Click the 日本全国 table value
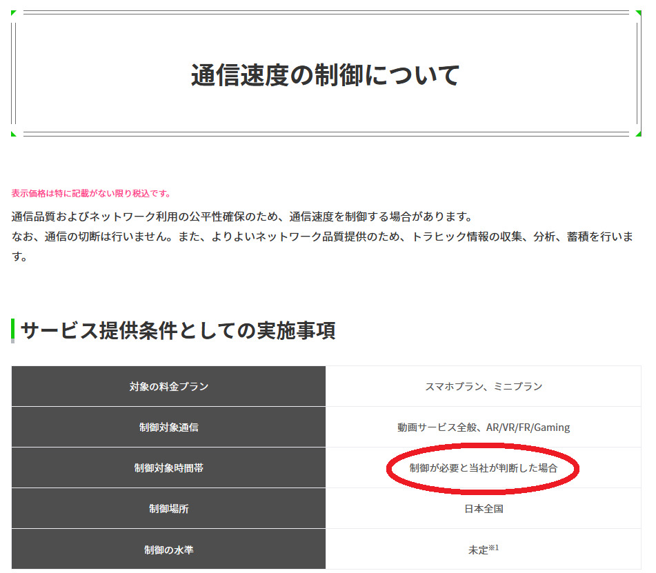 tap(484, 509)
